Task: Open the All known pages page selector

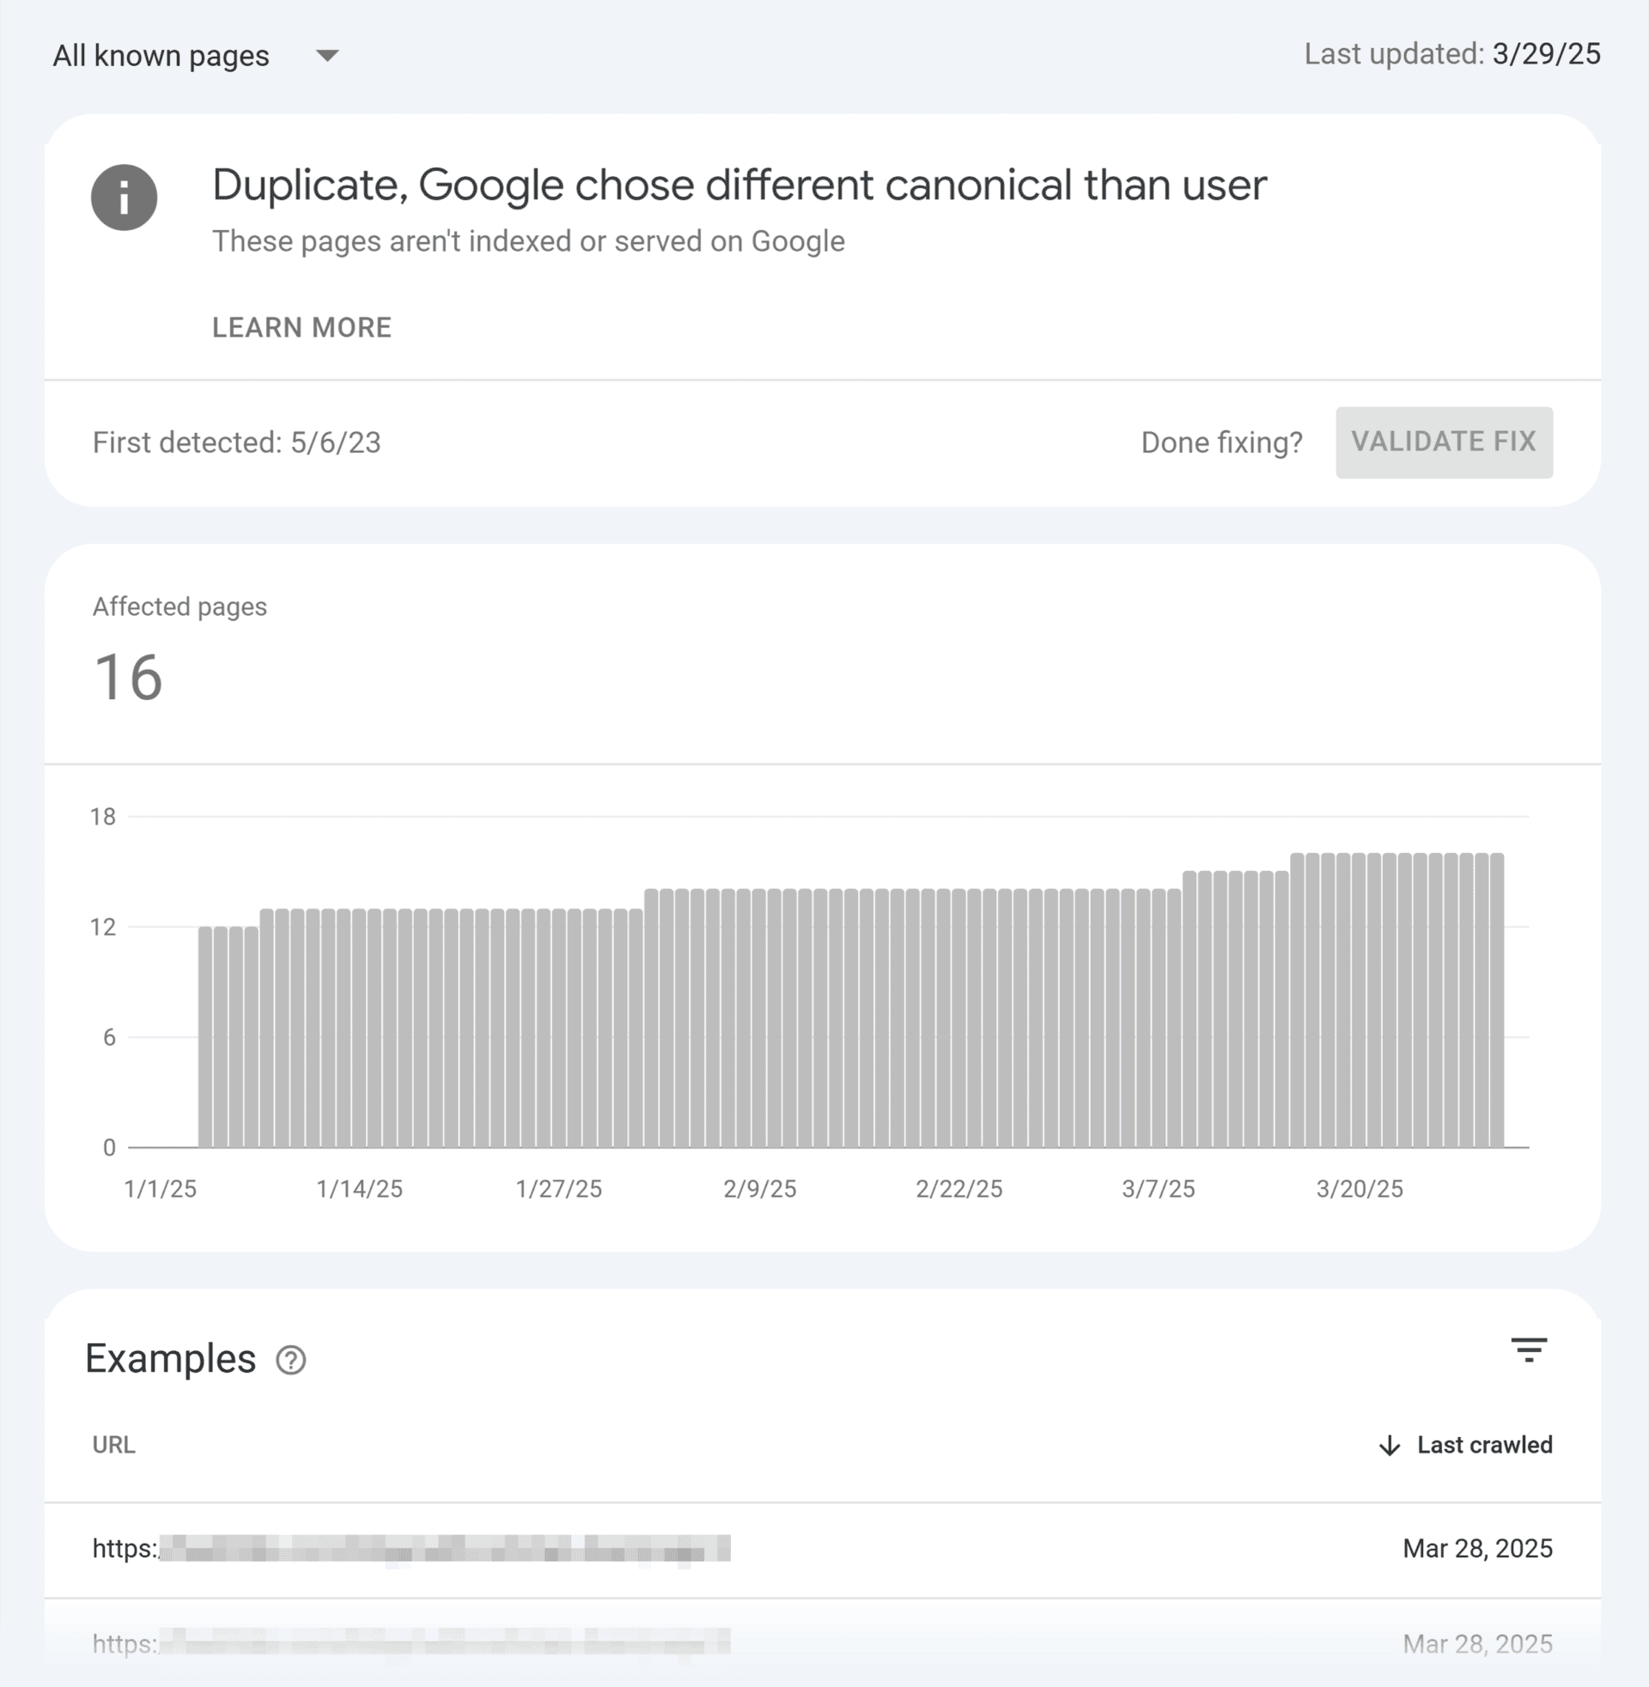Action: (161, 56)
